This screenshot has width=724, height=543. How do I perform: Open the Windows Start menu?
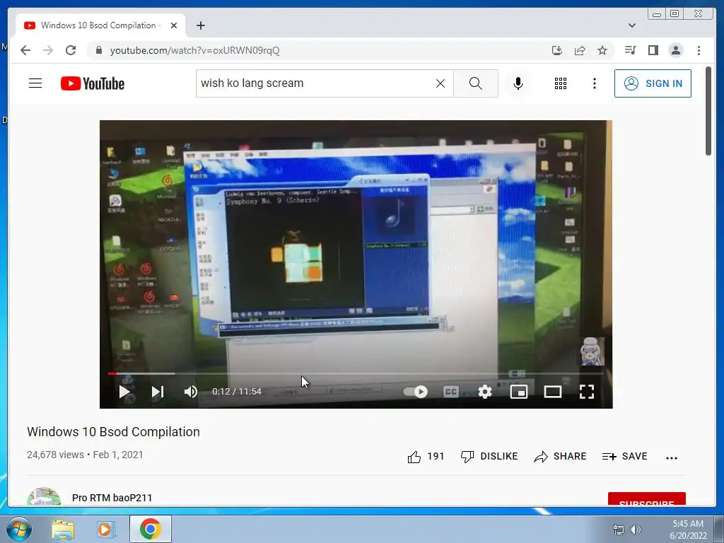(x=18, y=529)
